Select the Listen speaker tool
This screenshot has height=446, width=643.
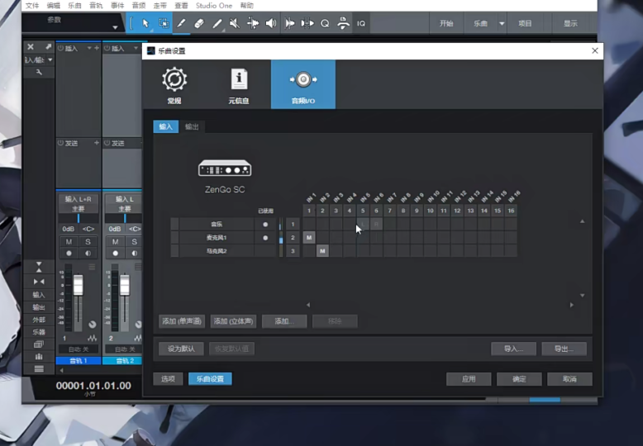pyautogui.click(x=271, y=23)
